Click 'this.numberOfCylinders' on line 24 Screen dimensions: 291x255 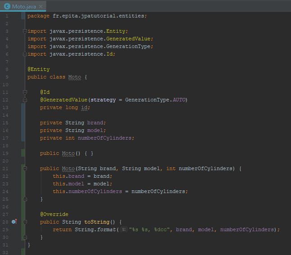87,191
